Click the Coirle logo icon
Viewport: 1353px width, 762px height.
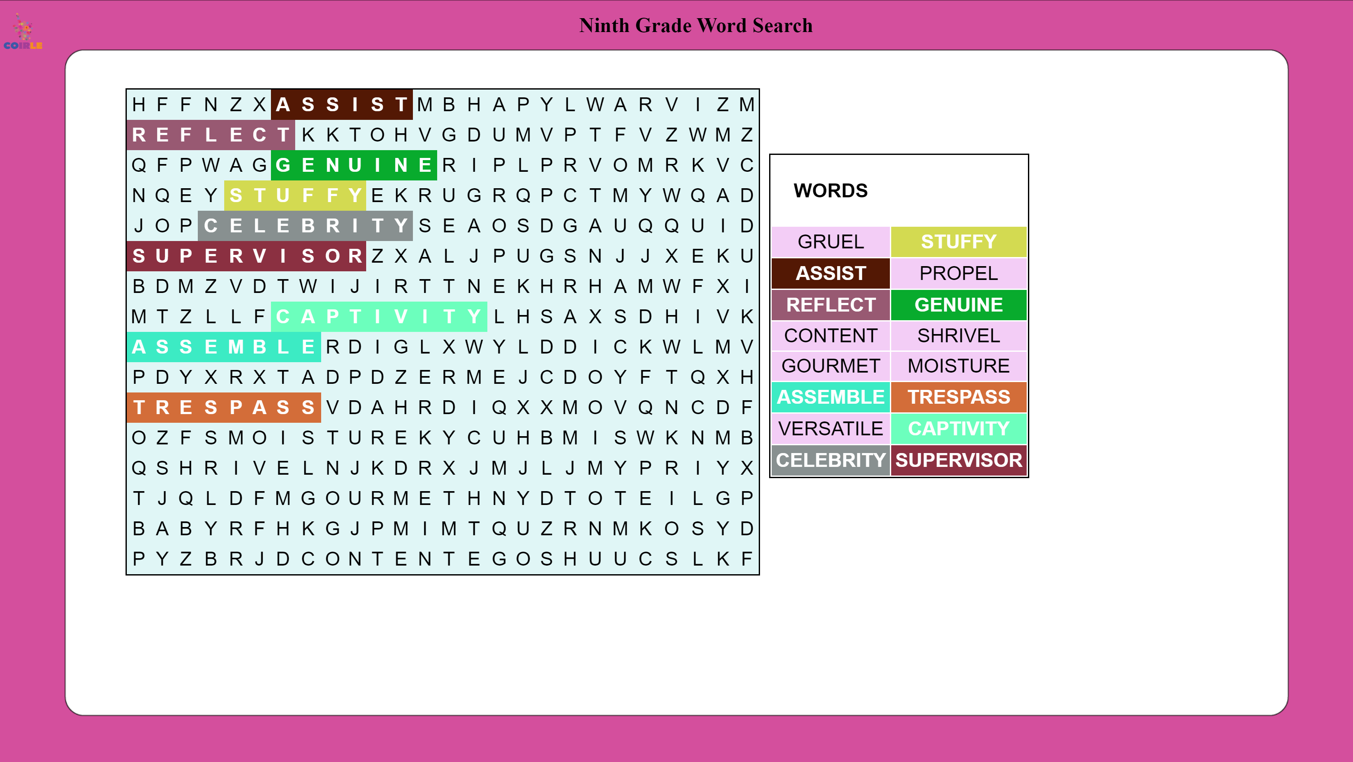click(23, 32)
